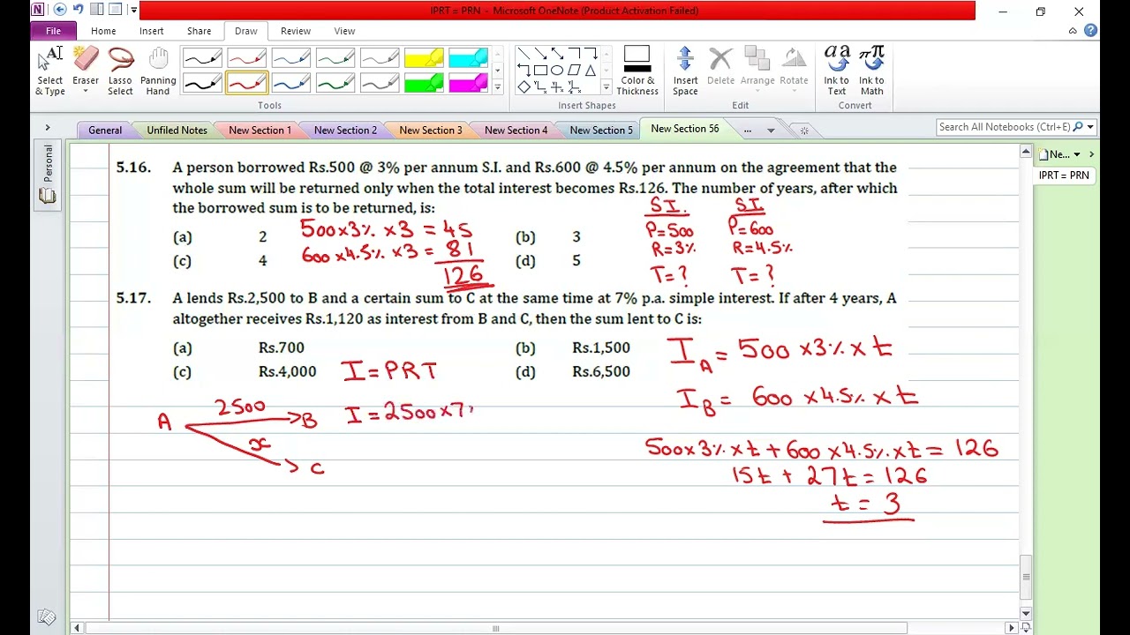Toggle Dock to Desktop view
1130x635 pixels.
[x=97, y=10]
